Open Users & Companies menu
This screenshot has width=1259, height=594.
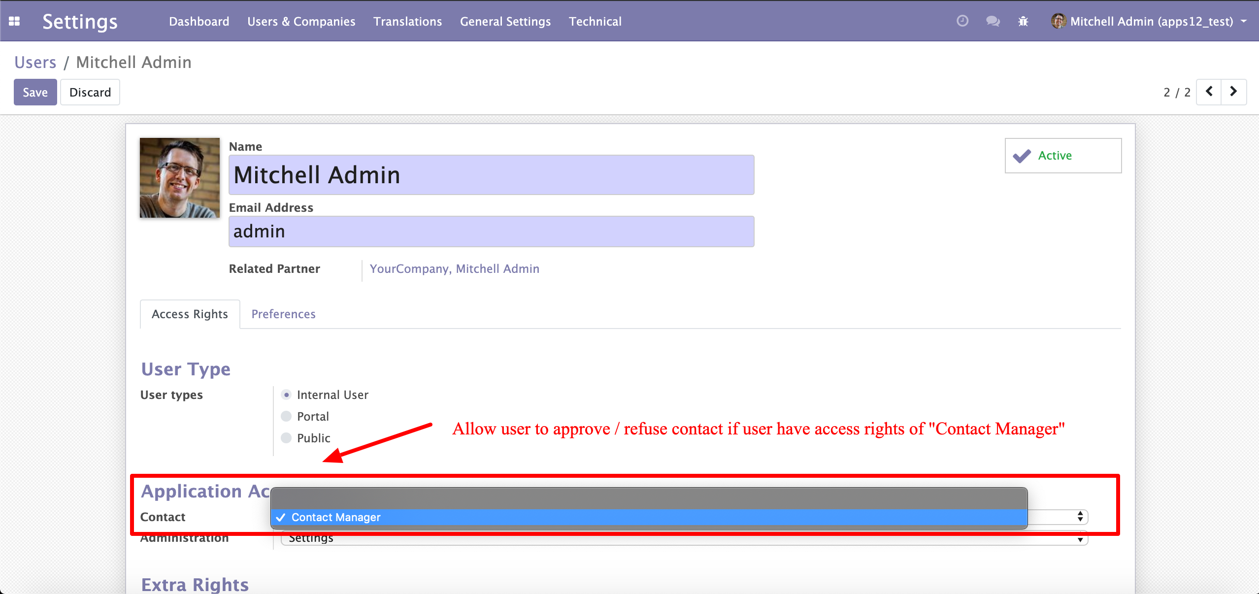[301, 21]
